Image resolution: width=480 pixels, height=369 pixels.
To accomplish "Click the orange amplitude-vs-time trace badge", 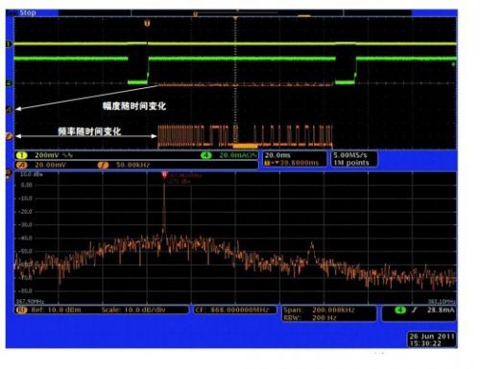I will 22,165.
